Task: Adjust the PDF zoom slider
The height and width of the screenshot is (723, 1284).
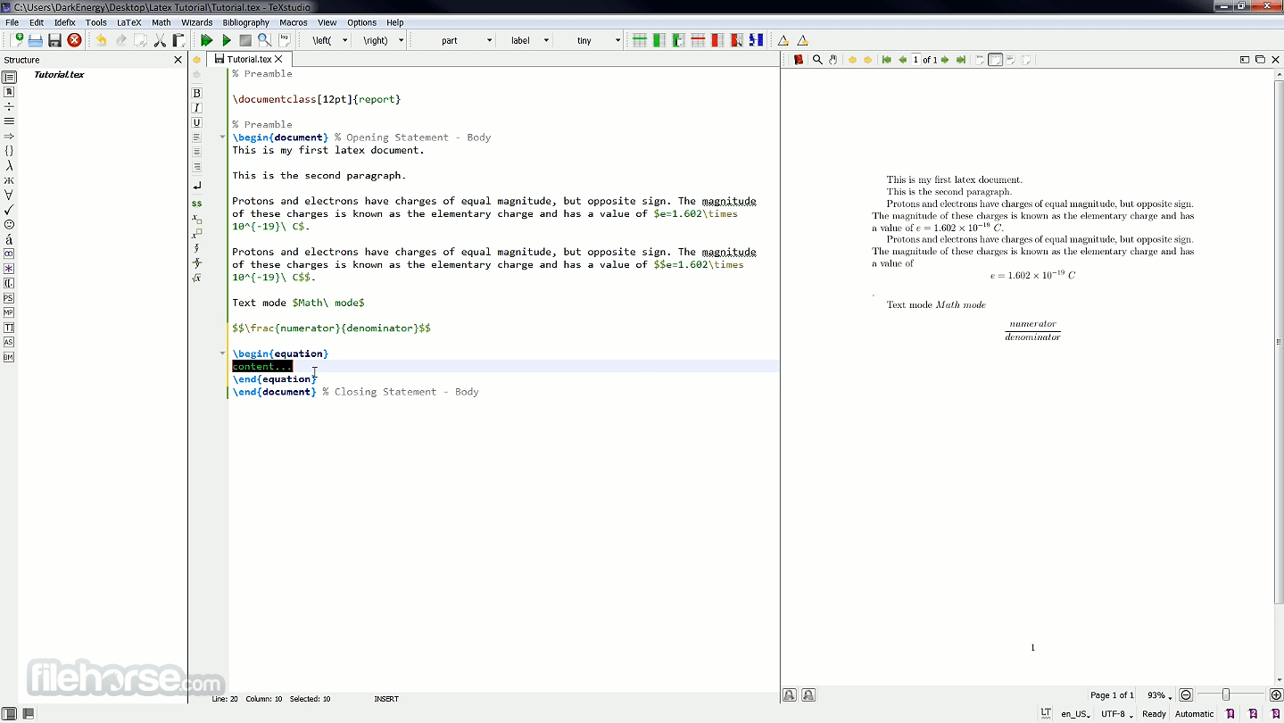Action: tap(1226, 694)
